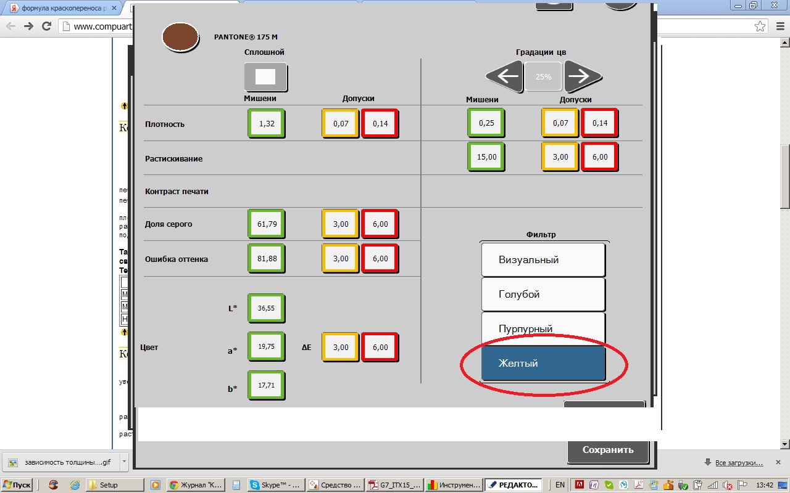790x493 pixels.
Task: Edit Плотность gradation yellow tolerance 0,07
Action: [x=560, y=123]
